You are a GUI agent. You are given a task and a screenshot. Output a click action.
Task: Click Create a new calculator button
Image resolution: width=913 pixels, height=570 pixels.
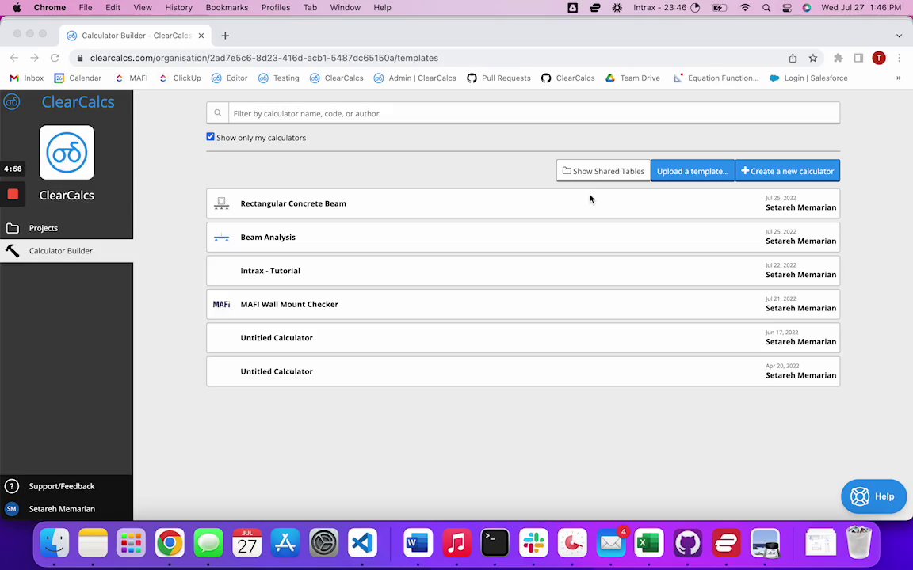787,171
